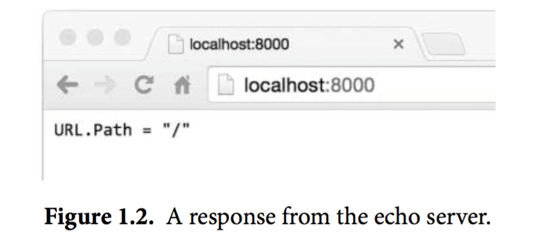Screen dimensions: 535x250
Task: Click the caption text about the echo server
Action: [328, 217]
